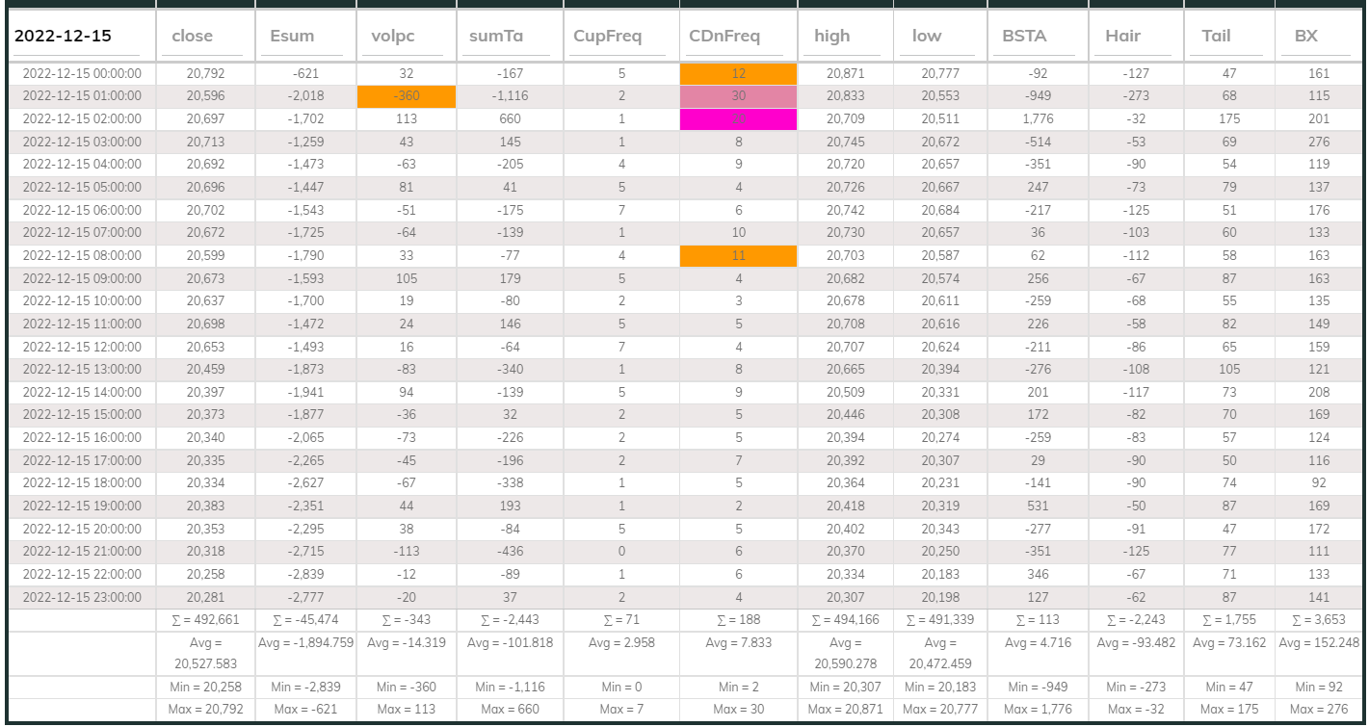1369x727 pixels.
Task: Select the Tail column header
Action: click(x=1217, y=37)
